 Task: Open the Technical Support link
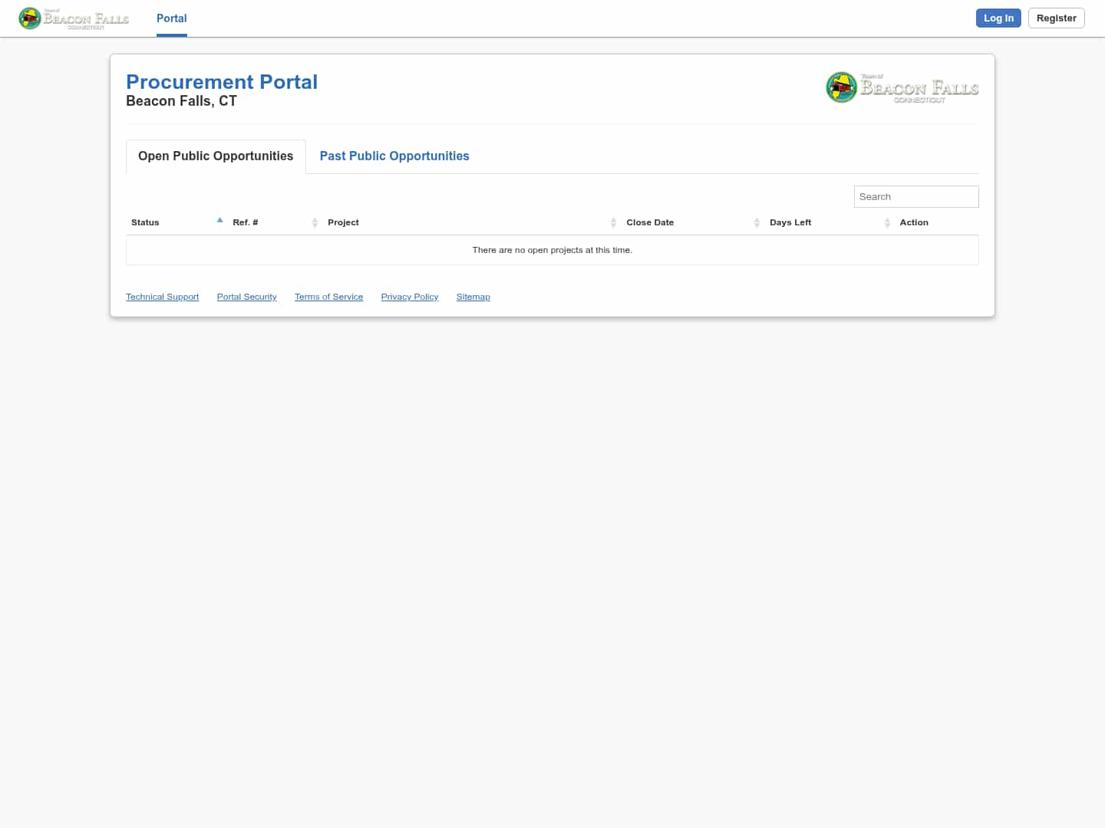point(162,297)
